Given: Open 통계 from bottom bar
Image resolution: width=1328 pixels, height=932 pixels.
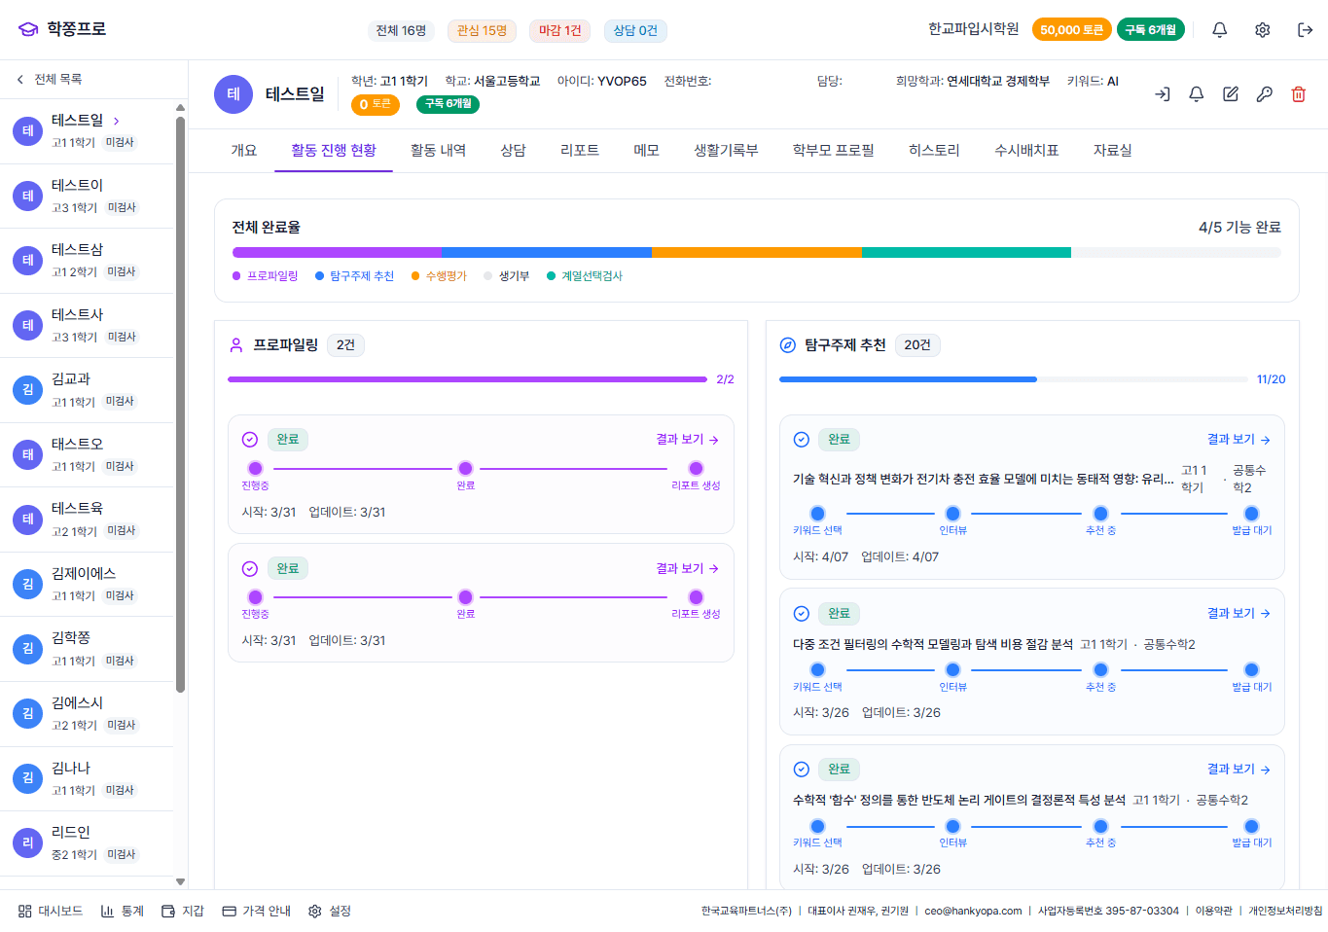Looking at the screenshot, I should (x=123, y=912).
